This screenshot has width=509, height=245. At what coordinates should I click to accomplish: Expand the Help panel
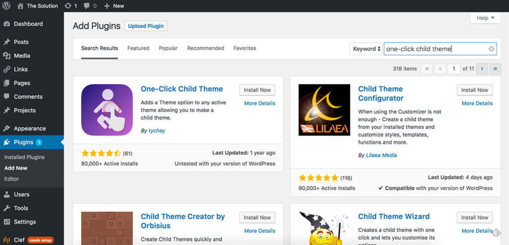point(485,18)
